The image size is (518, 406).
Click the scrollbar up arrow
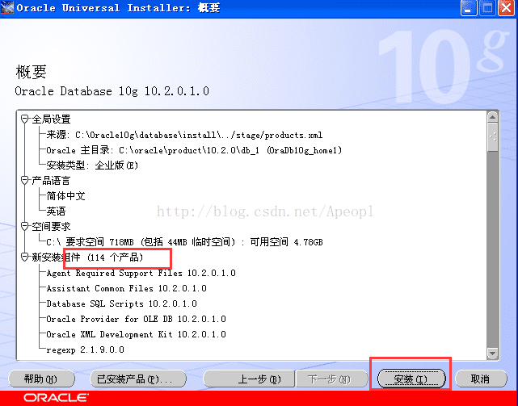tap(492, 117)
